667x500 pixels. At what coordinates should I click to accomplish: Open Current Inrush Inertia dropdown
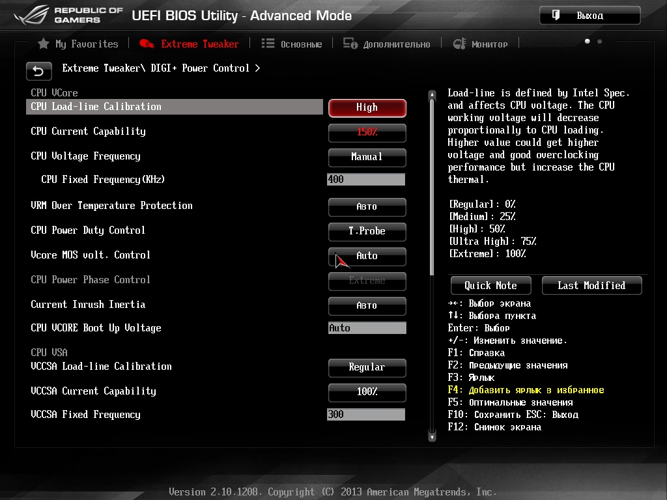(367, 306)
